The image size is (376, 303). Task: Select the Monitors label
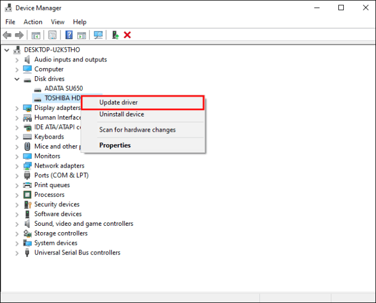click(47, 156)
